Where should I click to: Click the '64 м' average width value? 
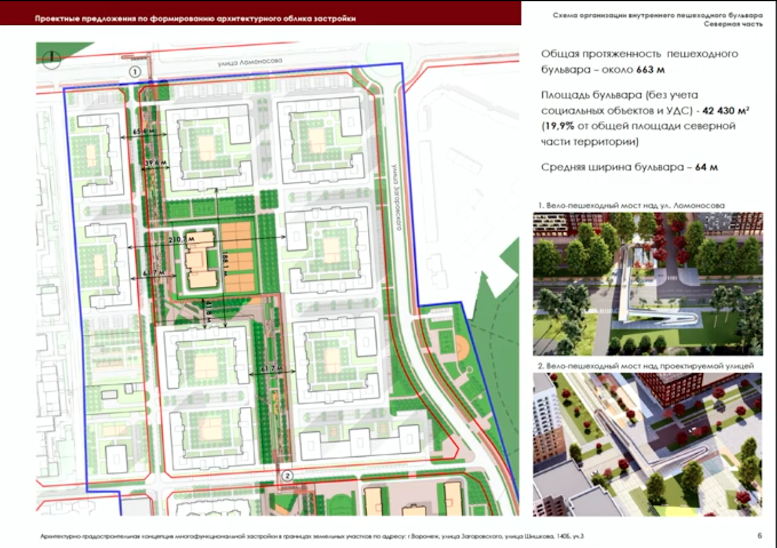tap(707, 167)
